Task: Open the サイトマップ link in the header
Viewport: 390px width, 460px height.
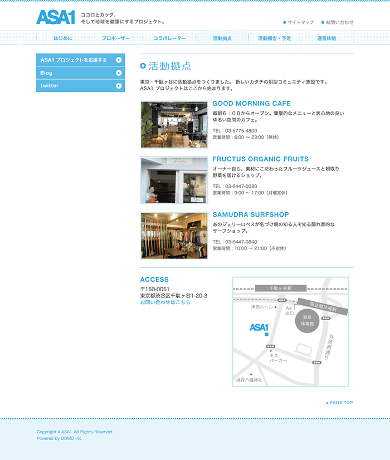Action: [x=300, y=23]
